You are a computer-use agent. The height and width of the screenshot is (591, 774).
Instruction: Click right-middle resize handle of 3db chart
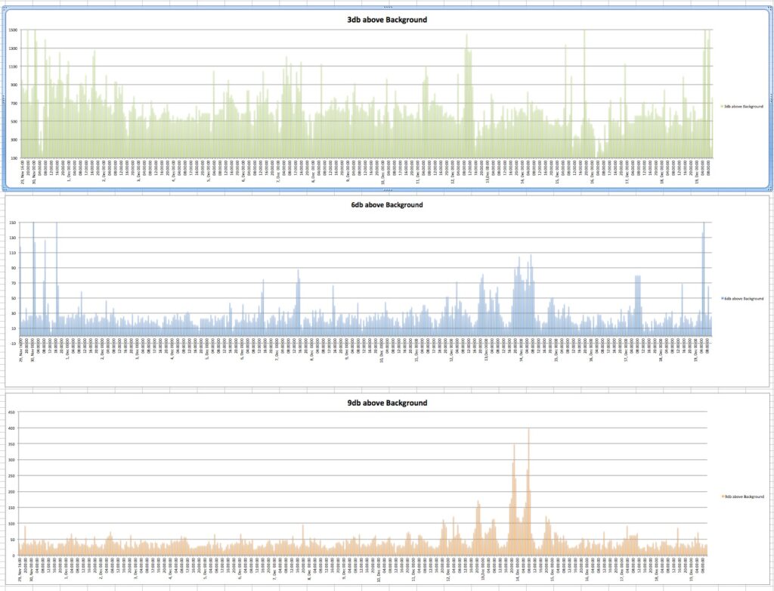[770, 99]
